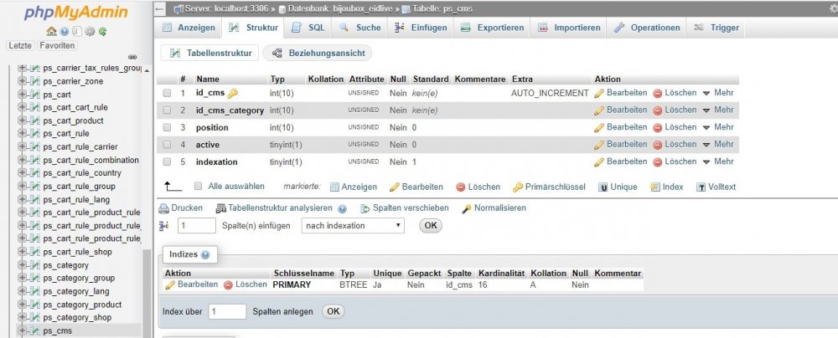Viewport: 838px width, 338px height.
Task: Reload navigation panel with green arrow icon
Action: pos(102,32)
